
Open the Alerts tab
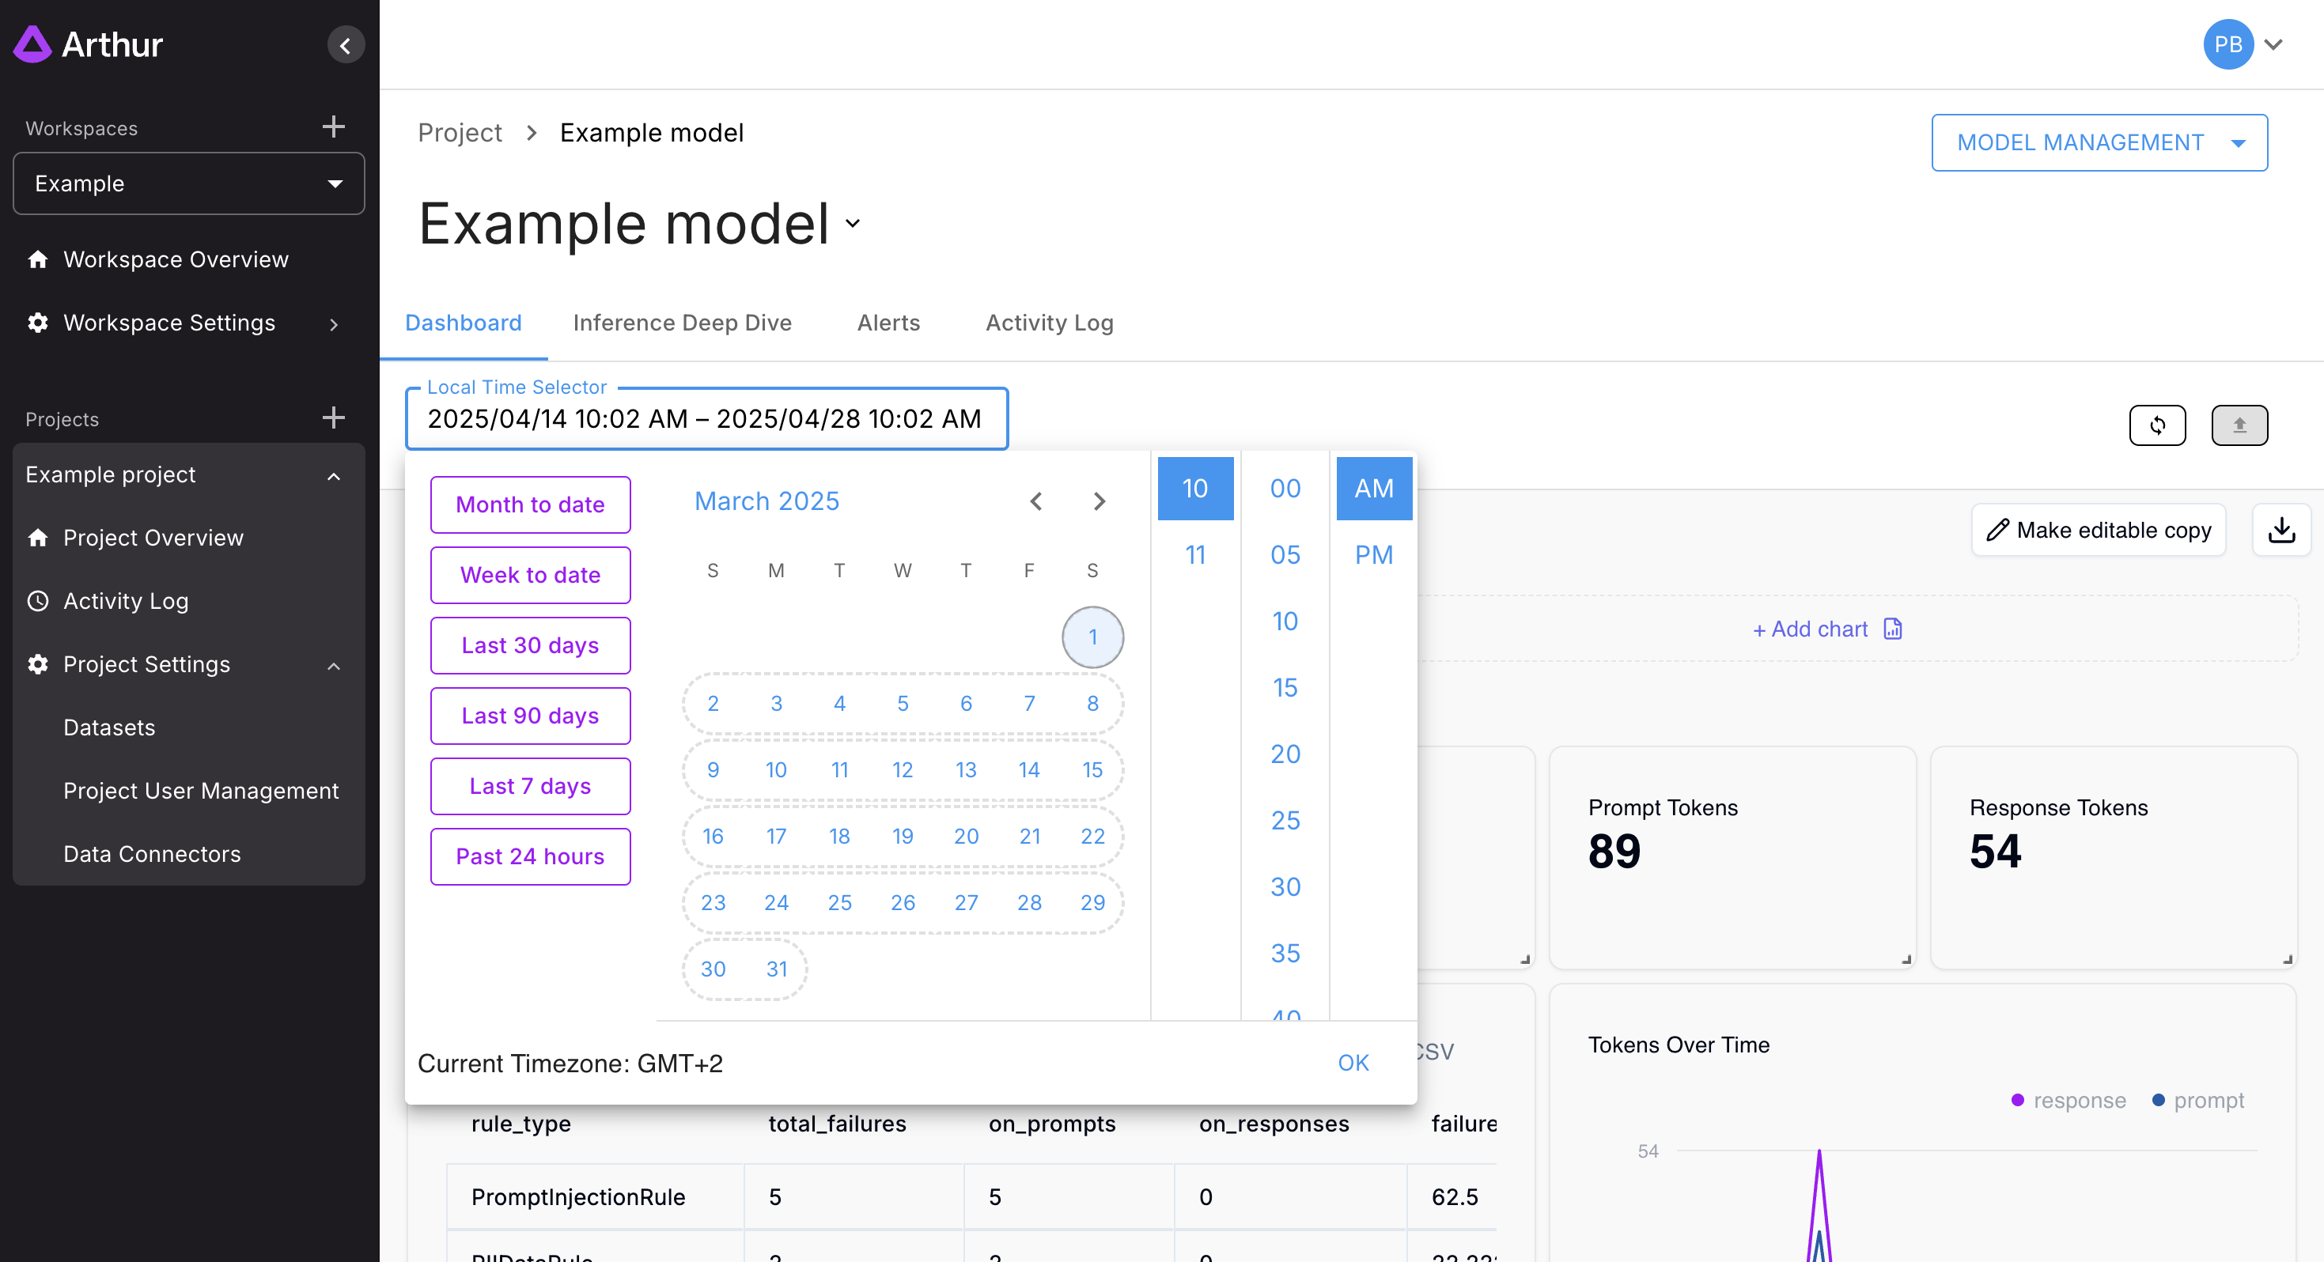click(888, 323)
